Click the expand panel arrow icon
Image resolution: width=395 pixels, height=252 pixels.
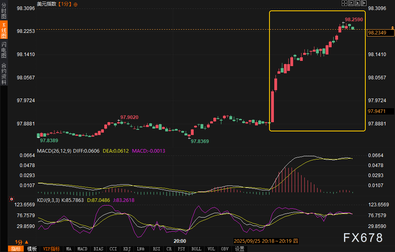click(x=364, y=3)
